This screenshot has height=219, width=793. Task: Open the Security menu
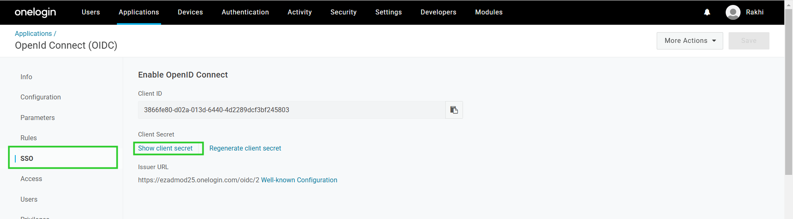pyautogui.click(x=344, y=12)
